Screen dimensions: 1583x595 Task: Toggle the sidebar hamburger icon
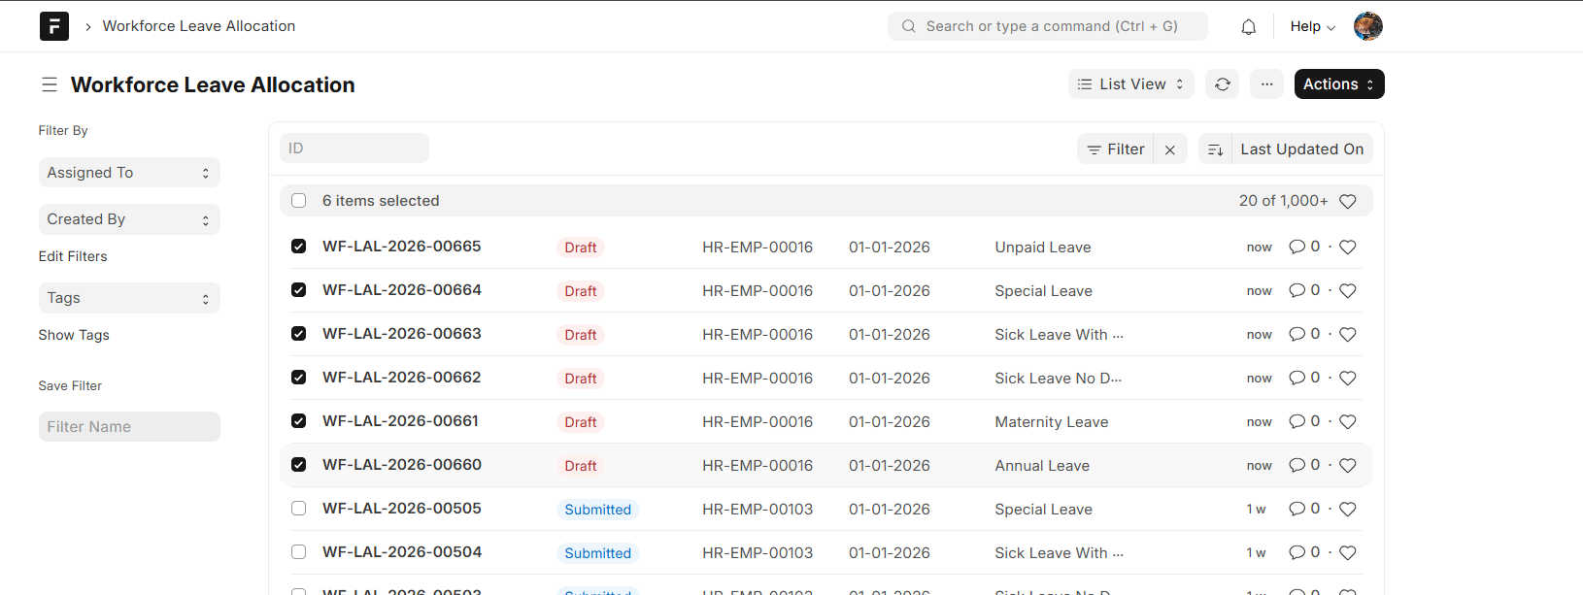pos(50,84)
